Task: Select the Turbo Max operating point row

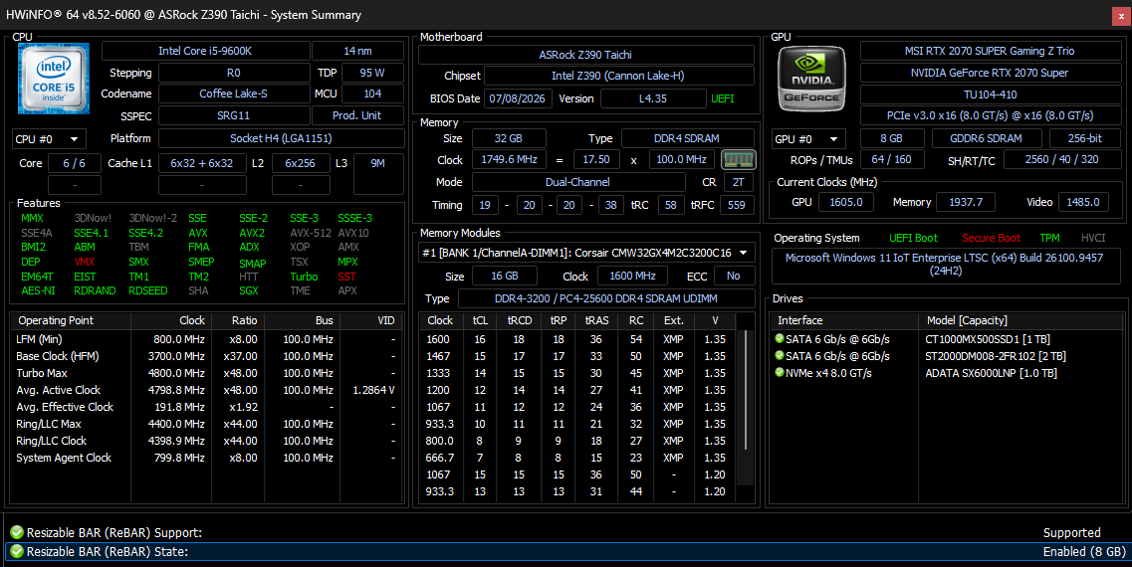Action: (x=206, y=373)
